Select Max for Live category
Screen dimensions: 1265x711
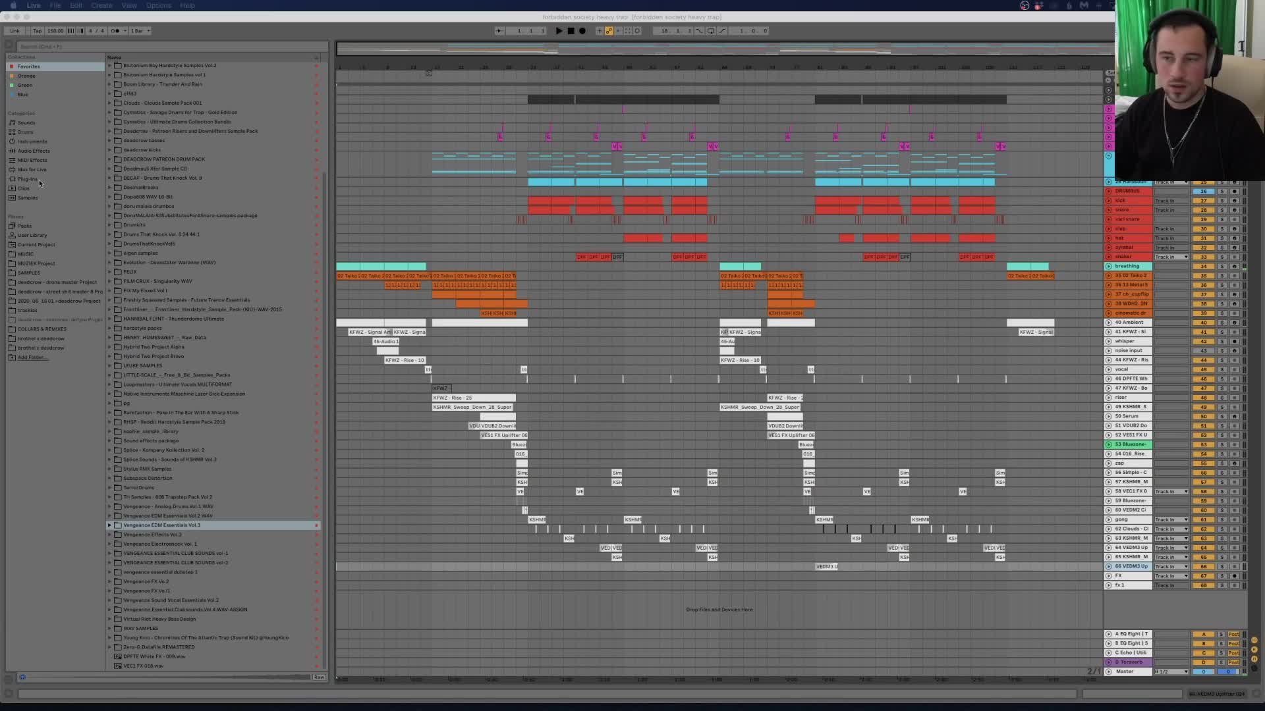32,169
